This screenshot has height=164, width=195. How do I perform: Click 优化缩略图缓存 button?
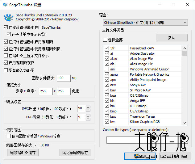tap(75, 153)
